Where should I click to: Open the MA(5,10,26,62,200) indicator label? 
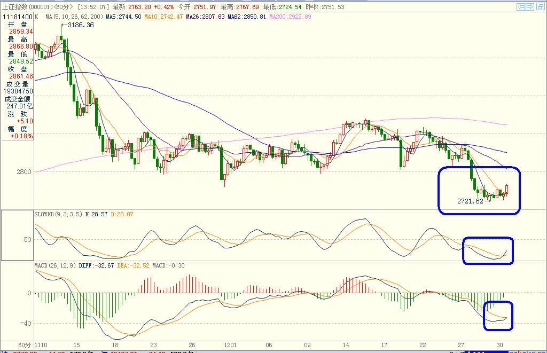pyautogui.click(x=74, y=17)
